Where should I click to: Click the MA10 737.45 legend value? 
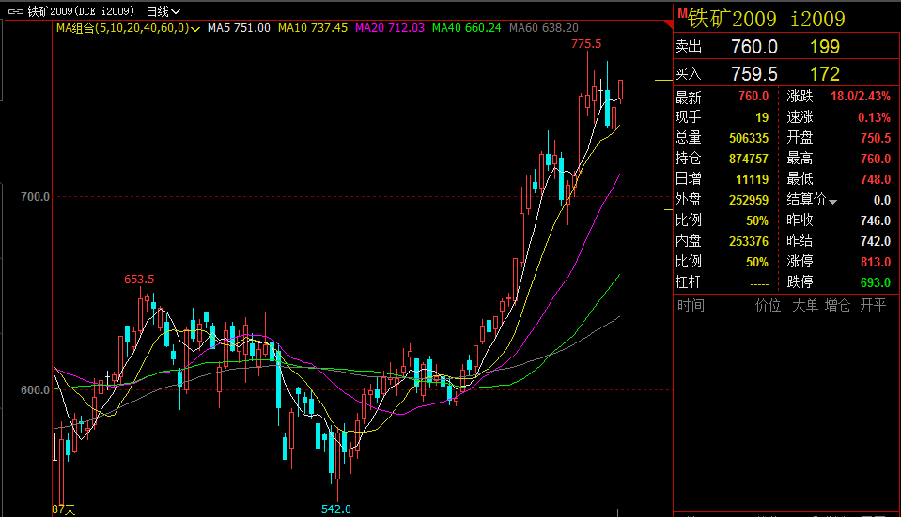pyautogui.click(x=313, y=28)
